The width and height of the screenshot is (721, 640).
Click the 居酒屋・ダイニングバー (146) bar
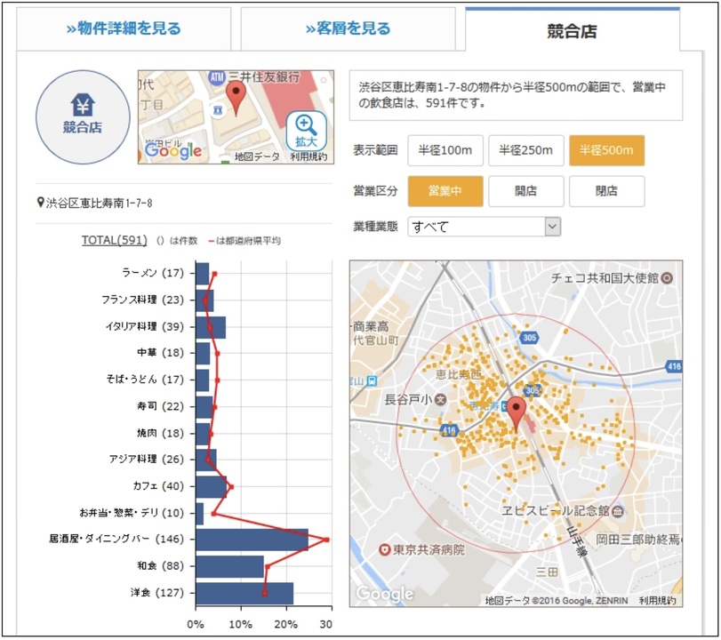[x=252, y=540]
